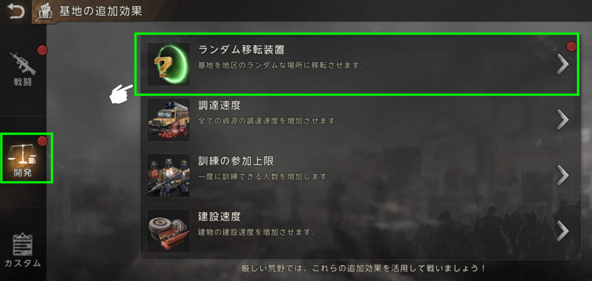Tap the tires and toolbox icon
Viewport: 592px width, 281px height.
coord(168,231)
